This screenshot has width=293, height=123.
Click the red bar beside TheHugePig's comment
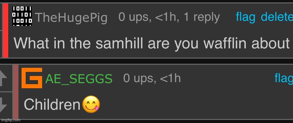tap(5, 31)
